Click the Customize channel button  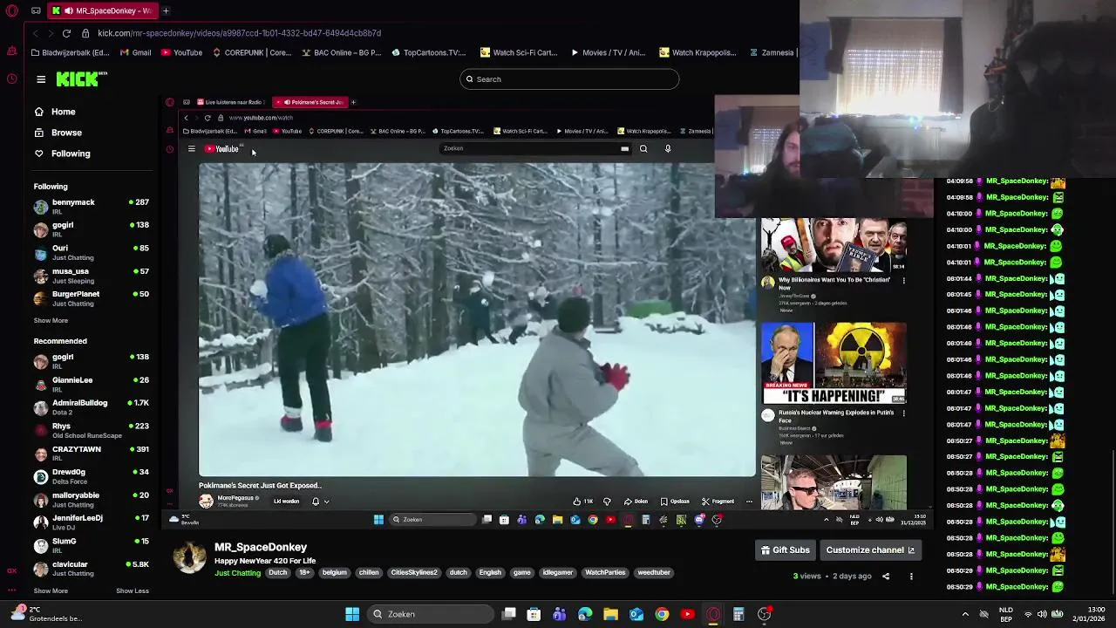point(870,550)
